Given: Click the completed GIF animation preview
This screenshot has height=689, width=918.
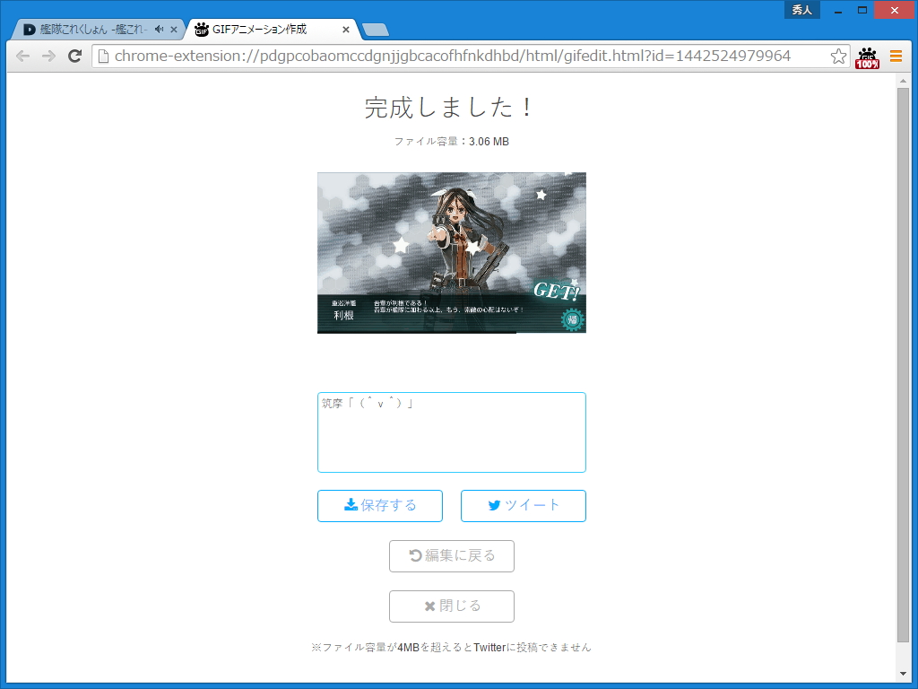Looking at the screenshot, I should [451, 252].
